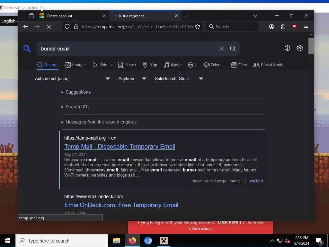Click the Windows taskbar search box
The width and height of the screenshot is (329, 247).
[62, 241]
